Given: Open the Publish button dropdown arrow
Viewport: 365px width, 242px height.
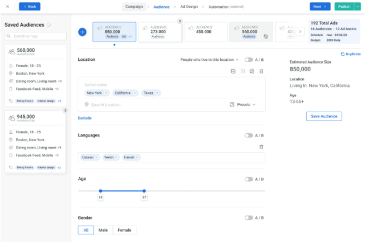Looking at the screenshot, I should [x=357, y=6].
